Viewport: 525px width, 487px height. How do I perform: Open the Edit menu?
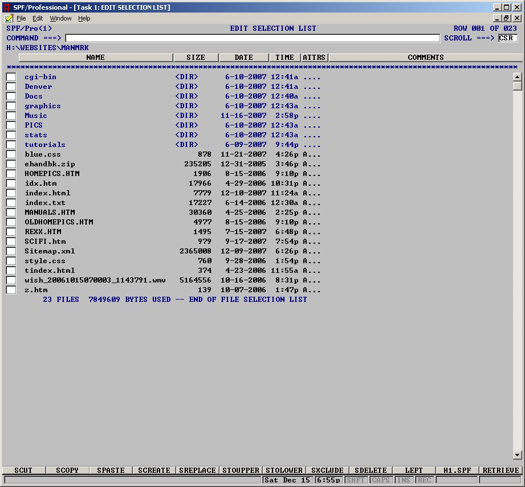(38, 18)
